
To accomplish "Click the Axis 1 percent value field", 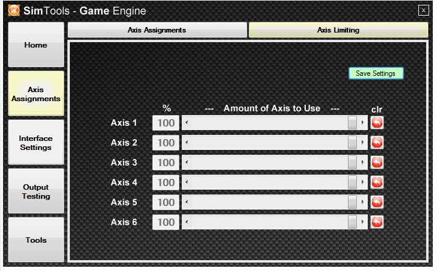I will pyautogui.click(x=166, y=123).
